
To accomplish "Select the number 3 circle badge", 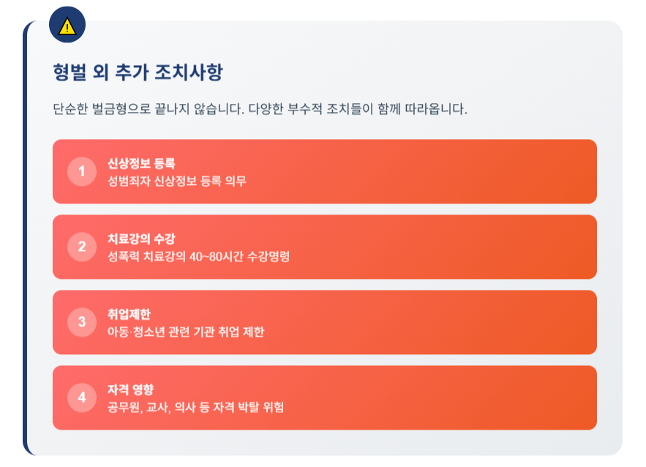I will (82, 322).
